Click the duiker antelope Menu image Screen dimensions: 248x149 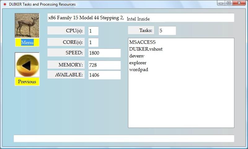pos(27,25)
